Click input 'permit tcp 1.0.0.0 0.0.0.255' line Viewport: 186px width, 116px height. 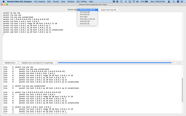coord(26,19)
